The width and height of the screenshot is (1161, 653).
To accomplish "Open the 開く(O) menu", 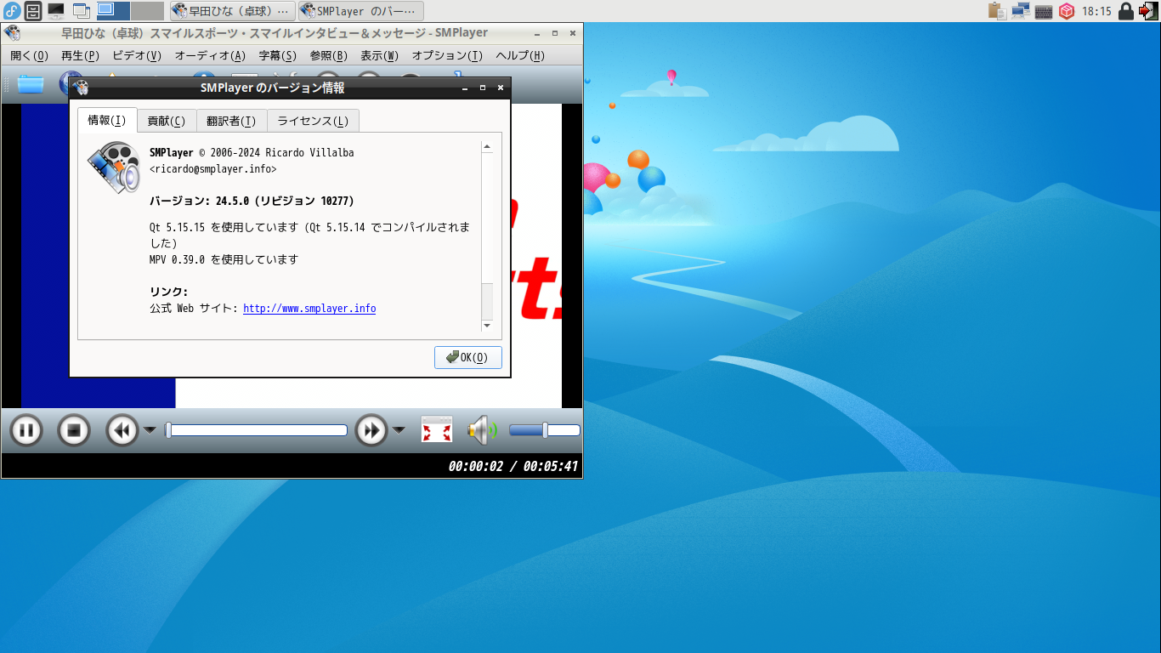I will (x=30, y=56).
